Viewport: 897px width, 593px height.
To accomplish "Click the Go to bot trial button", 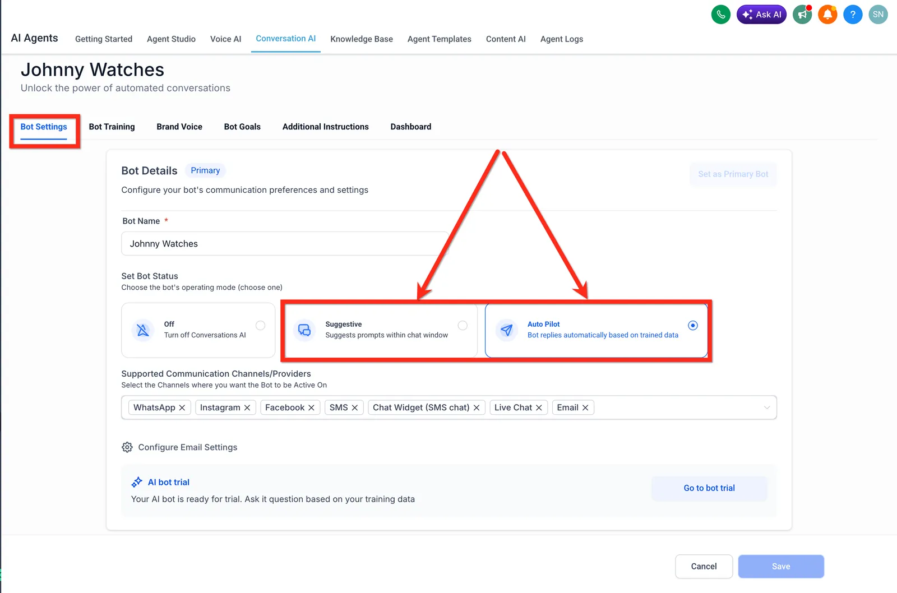I will pyautogui.click(x=709, y=488).
